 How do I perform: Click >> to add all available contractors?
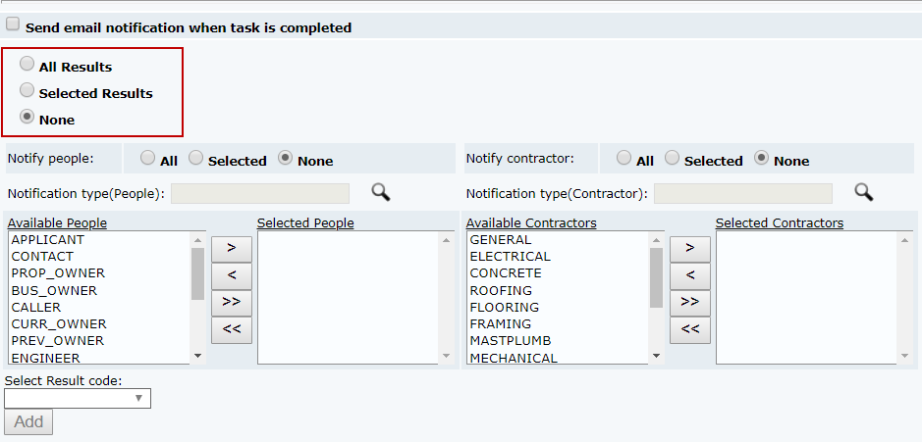point(690,302)
